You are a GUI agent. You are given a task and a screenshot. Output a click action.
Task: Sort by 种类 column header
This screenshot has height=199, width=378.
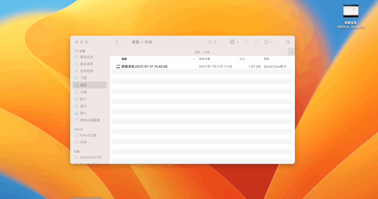[x=267, y=59]
